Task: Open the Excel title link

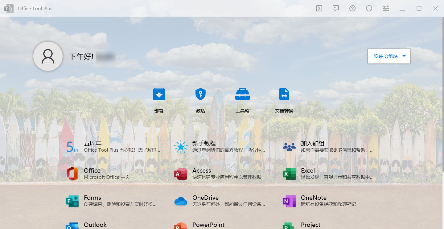Action: [308, 170]
